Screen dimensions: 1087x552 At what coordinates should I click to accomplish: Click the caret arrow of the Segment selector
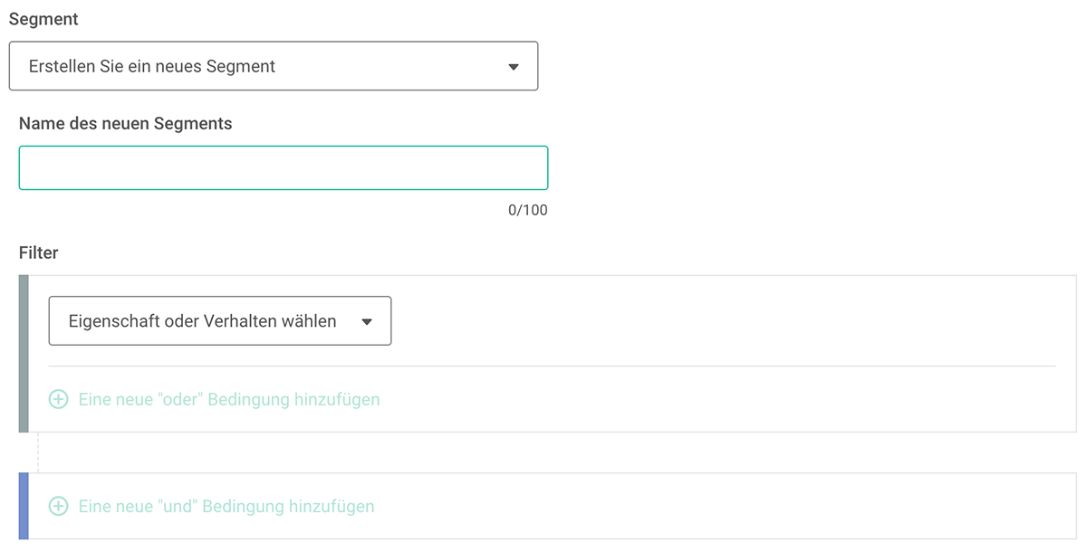tap(514, 67)
